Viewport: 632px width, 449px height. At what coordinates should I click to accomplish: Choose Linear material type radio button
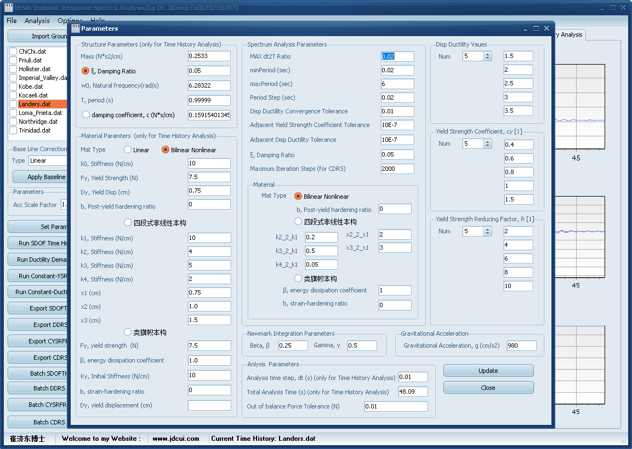(128, 150)
